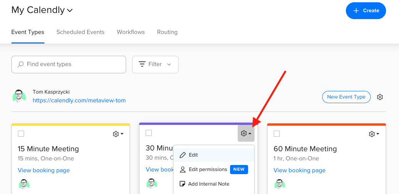Viewport: 399px width, 194px height.
Task: Switch to the Scheduled Events tab
Action: click(80, 32)
